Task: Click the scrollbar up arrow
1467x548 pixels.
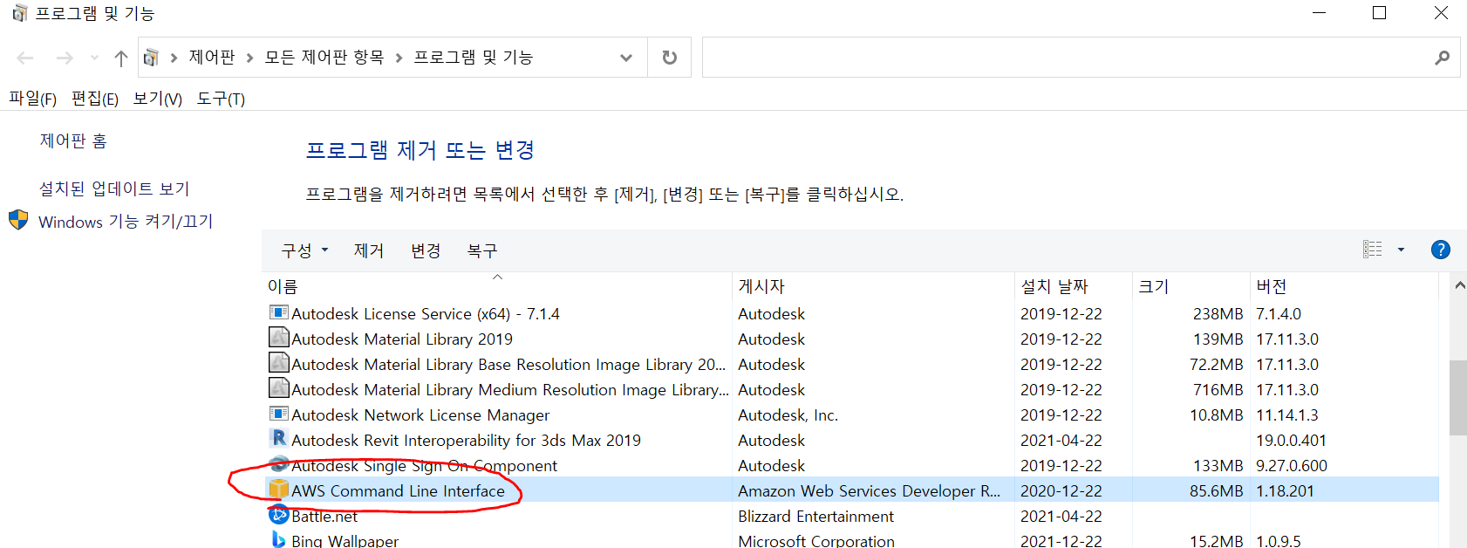Action: point(1459,285)
